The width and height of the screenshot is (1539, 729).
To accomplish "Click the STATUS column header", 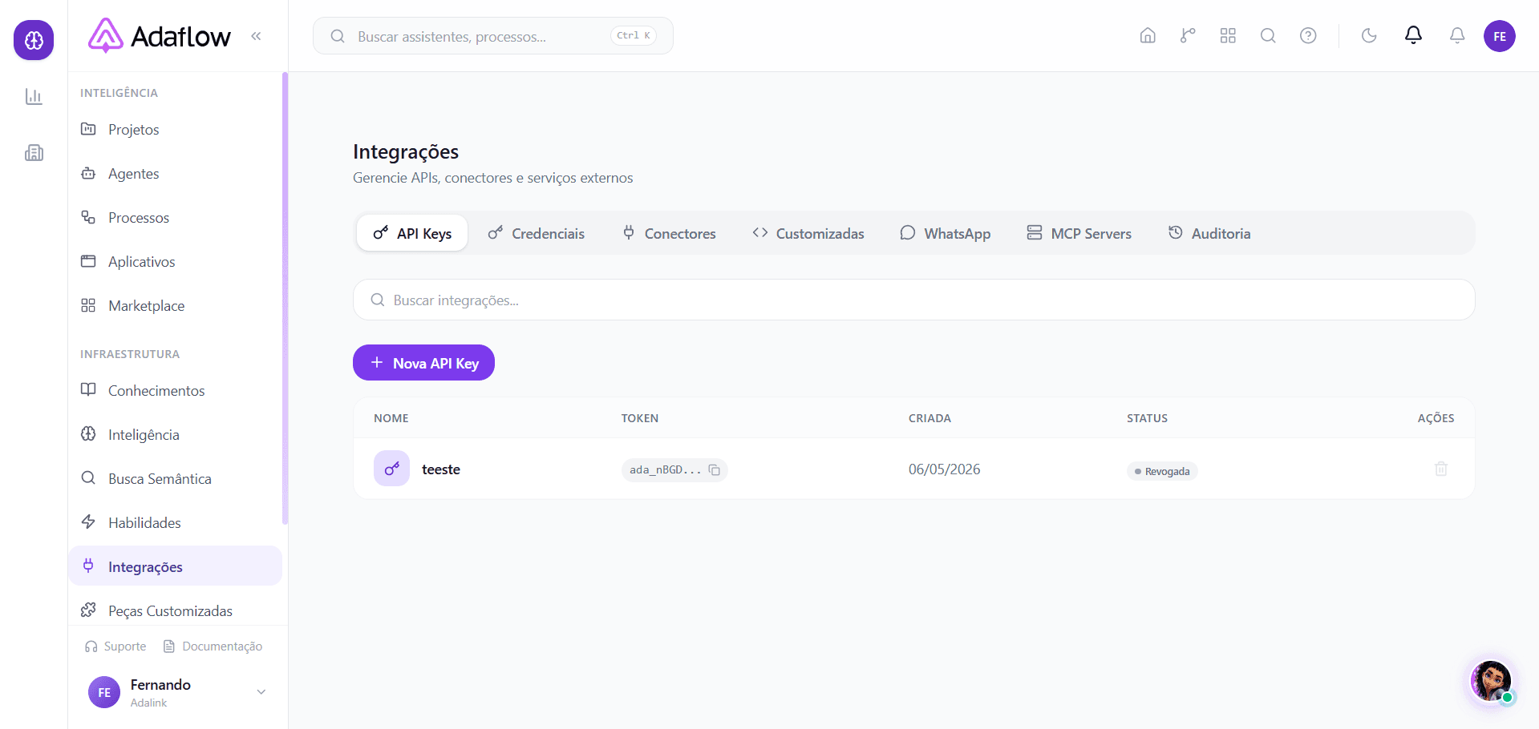I will pyautogui.click(x=1147, y=418).
